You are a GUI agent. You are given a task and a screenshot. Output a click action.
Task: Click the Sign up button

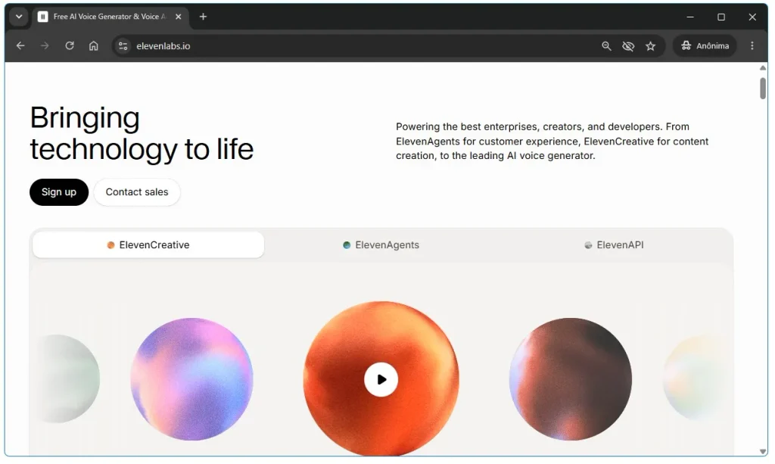click(x=59, y=192)
